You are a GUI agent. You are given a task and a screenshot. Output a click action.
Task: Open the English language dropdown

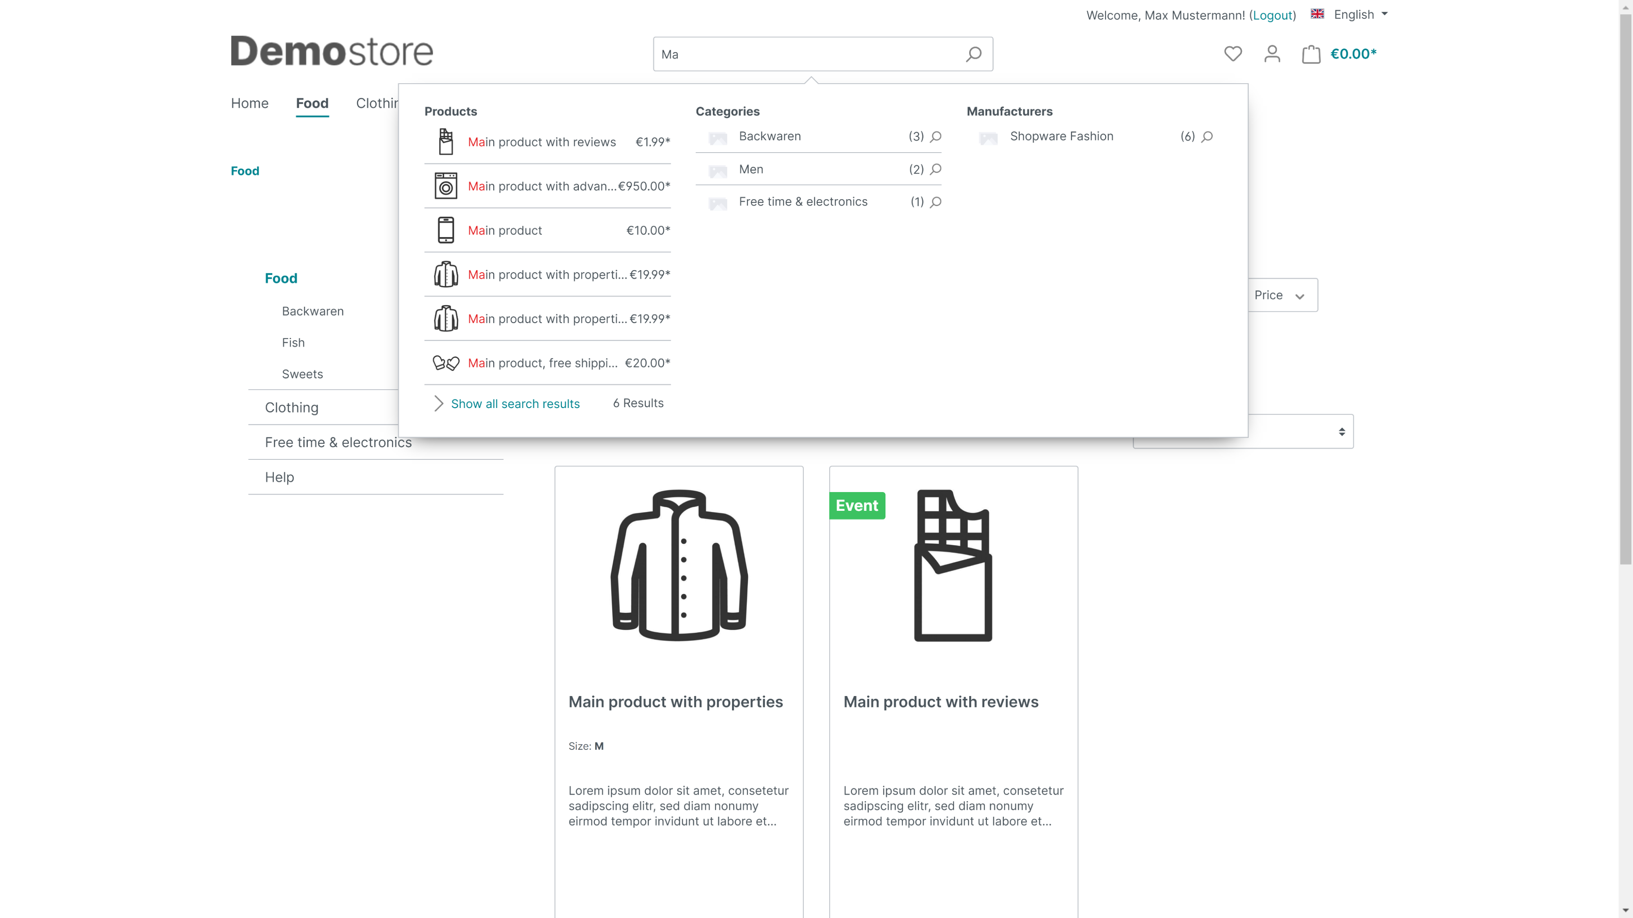pos(1360,14)
